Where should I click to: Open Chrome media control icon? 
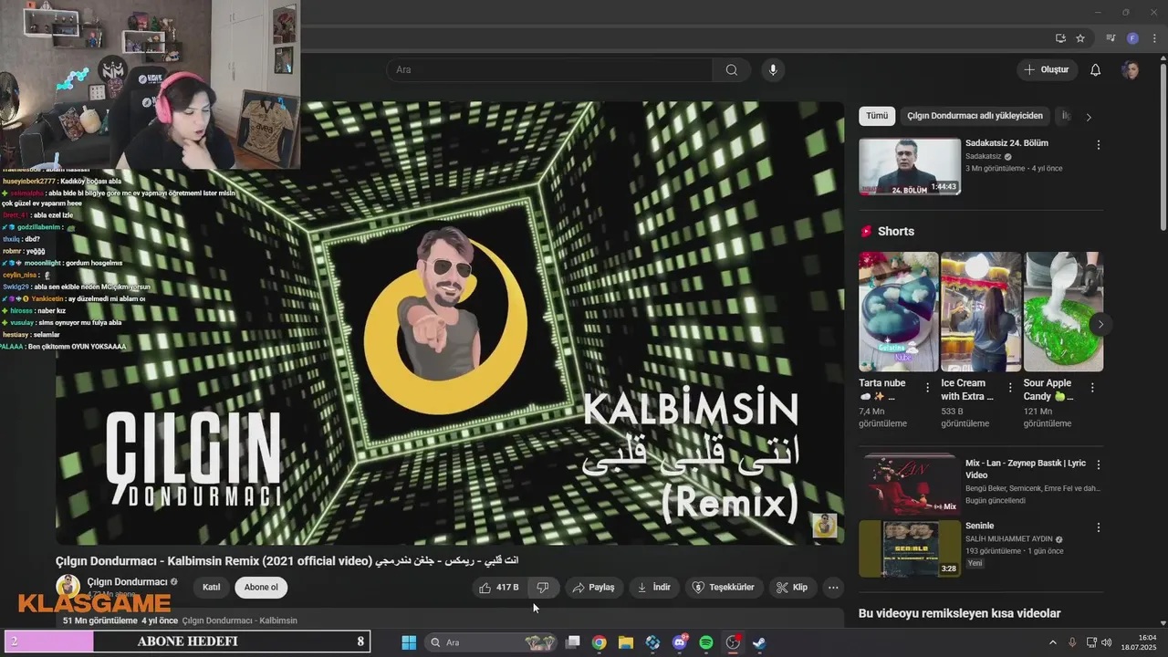pyautogui.click(x=1111, y=38)
